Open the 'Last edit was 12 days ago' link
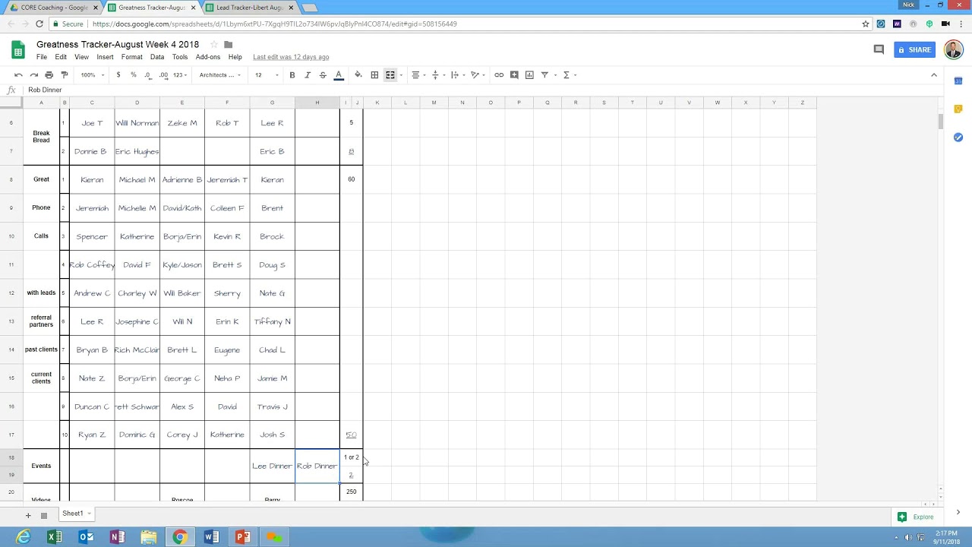 tap(291, 57)
